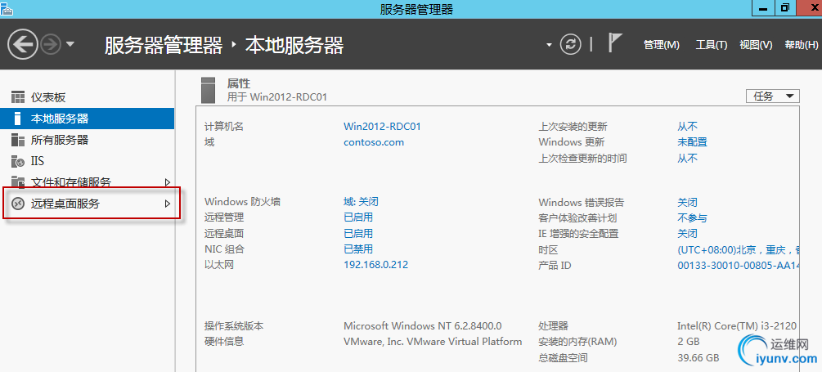This screenshot has height=372, width=822.
Task: Click the text Microsoft Windows NT 6.2.8400.0
Action: 423,326
